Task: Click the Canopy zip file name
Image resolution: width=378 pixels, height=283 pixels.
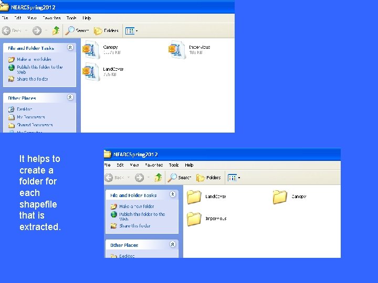Action: point(110,47)
